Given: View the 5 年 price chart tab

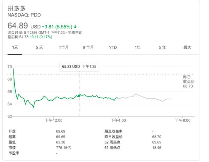Looking at the screenshot, I should (x=162, y=47).
